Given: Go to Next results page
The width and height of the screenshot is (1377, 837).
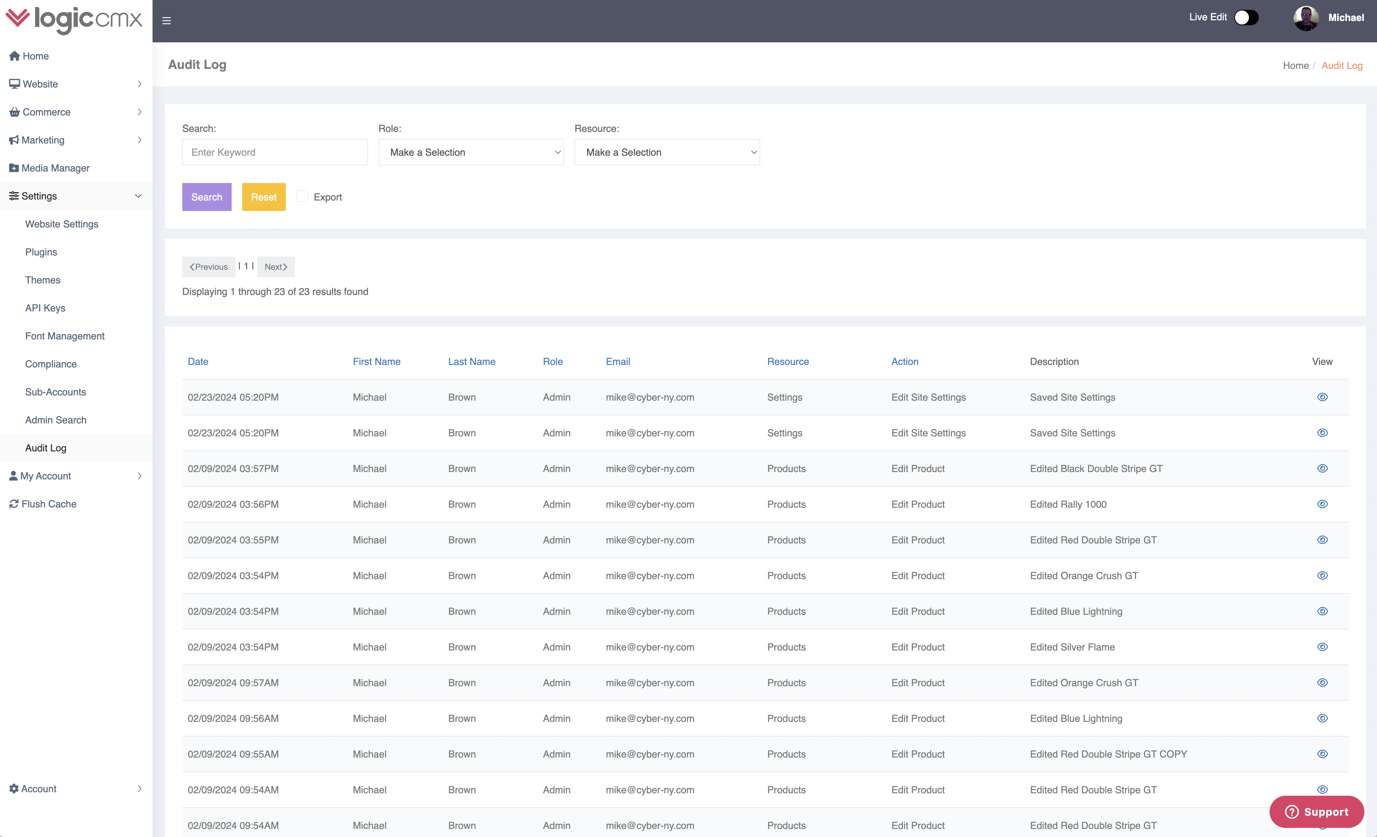Looking at the screenshot, I should (x=276, y=267).
